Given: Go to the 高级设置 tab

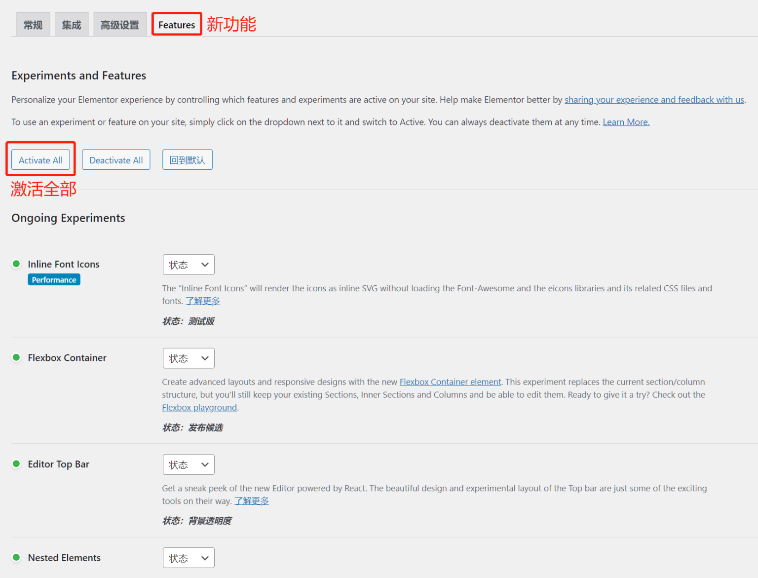Looking at the screenshot, I should [x=120, y=25].
